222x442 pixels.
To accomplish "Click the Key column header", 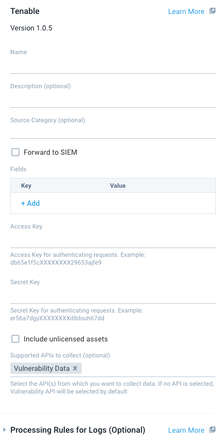I will pyautogui.click(x=26, y=186).
